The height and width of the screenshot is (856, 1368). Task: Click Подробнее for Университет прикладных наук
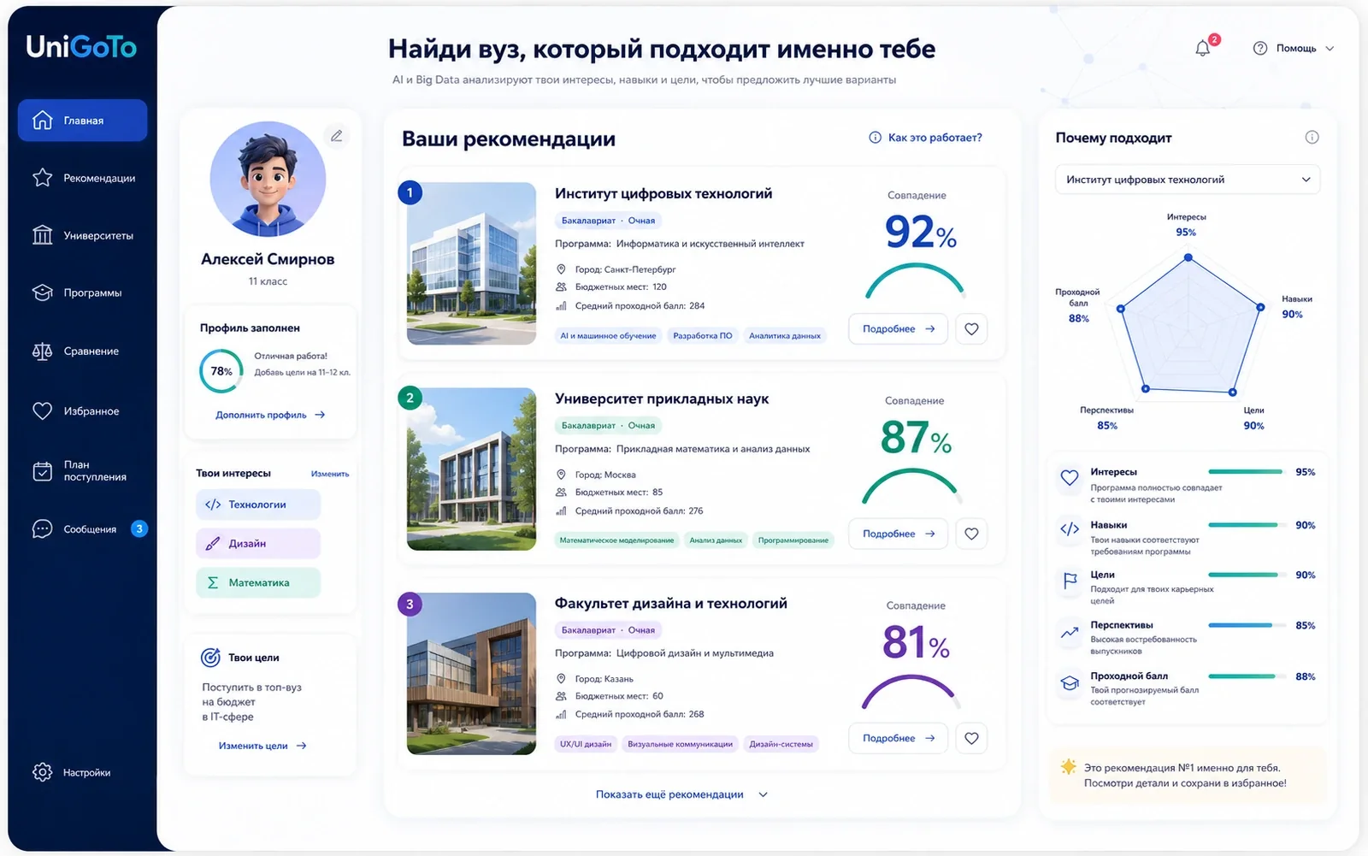(x=898, y=534)
